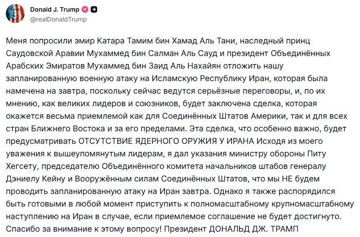Screen dimensions: 360x237
Task: Click the black plus badge icon
Action: point(94,9)
